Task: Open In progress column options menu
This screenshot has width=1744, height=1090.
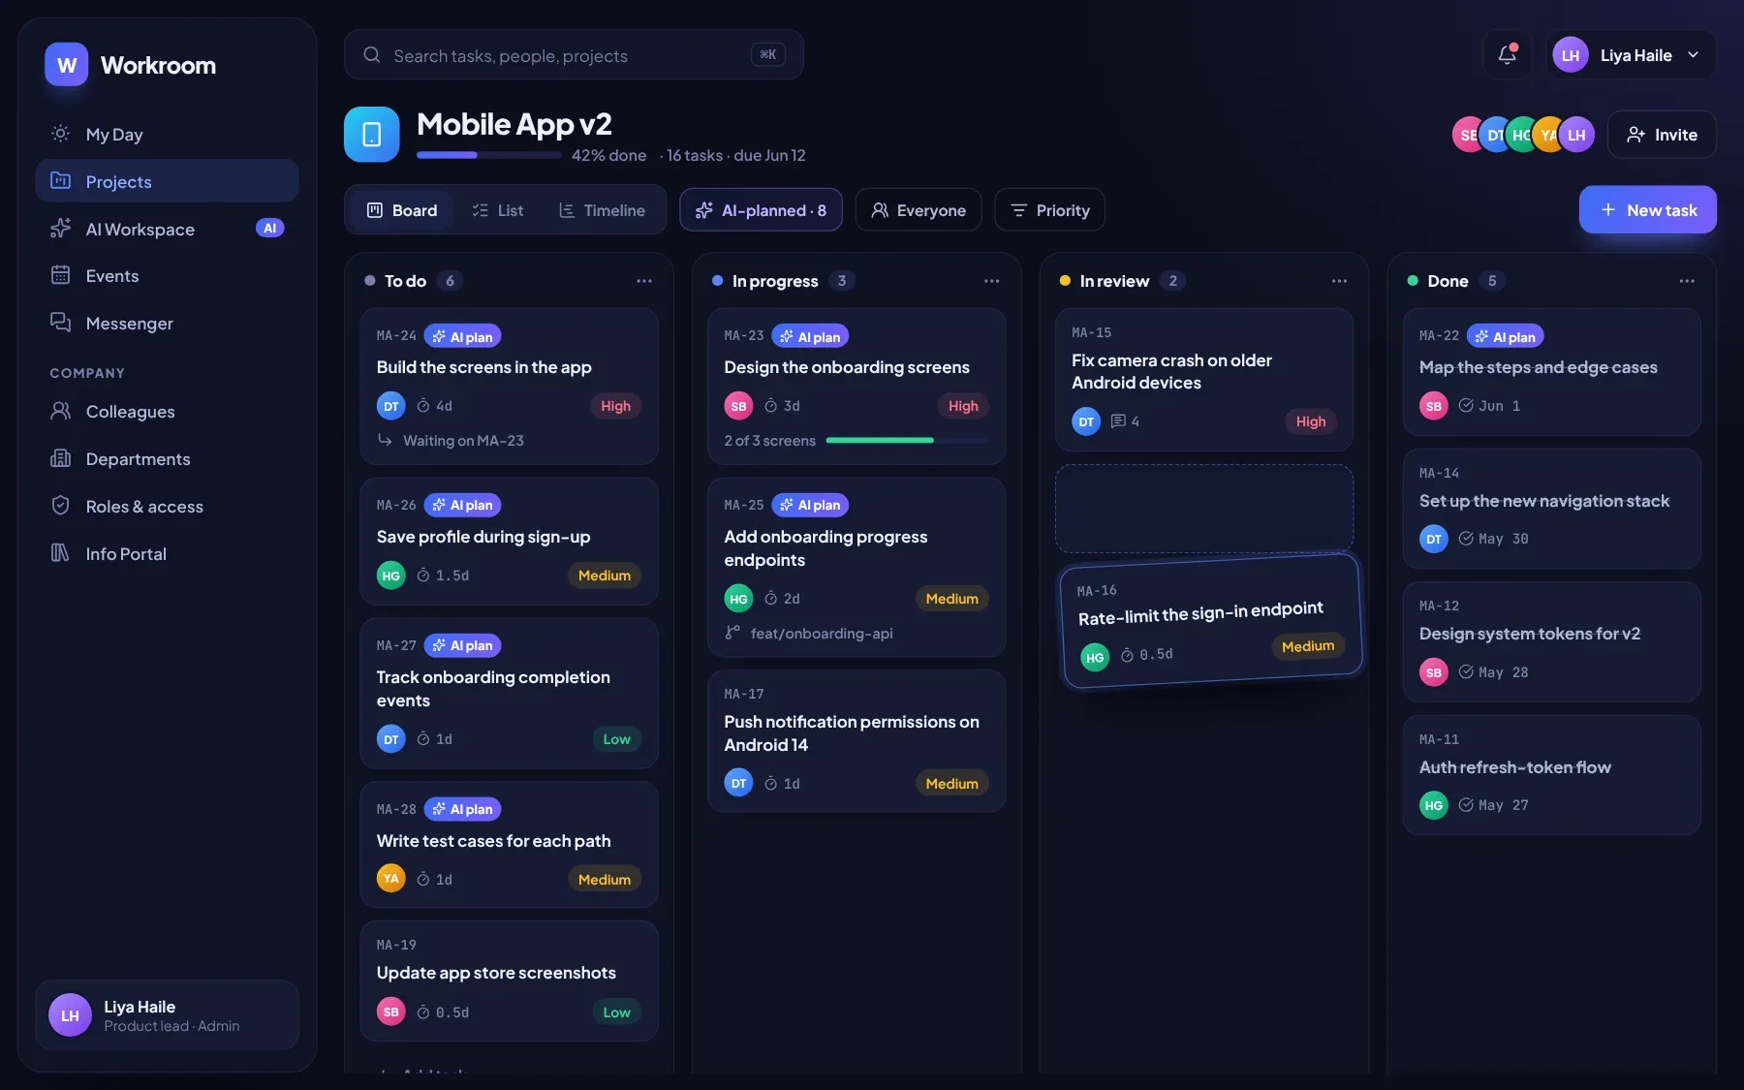Action: click(x=991, y=281)
